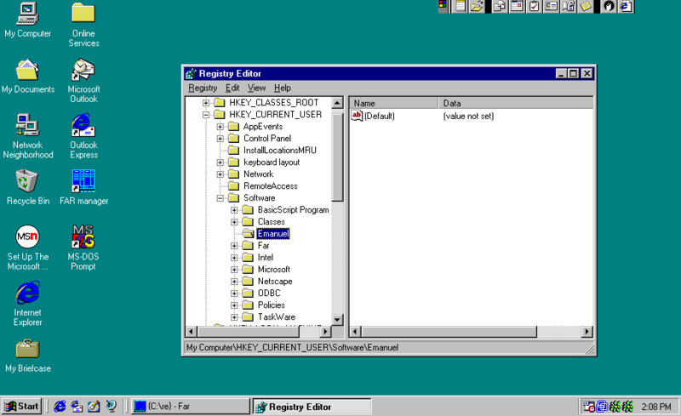Image resolution: width=681 pixels, height=416 pixels.
Task: Expand the Microsoft key
Action: click(x=234, y=270)
